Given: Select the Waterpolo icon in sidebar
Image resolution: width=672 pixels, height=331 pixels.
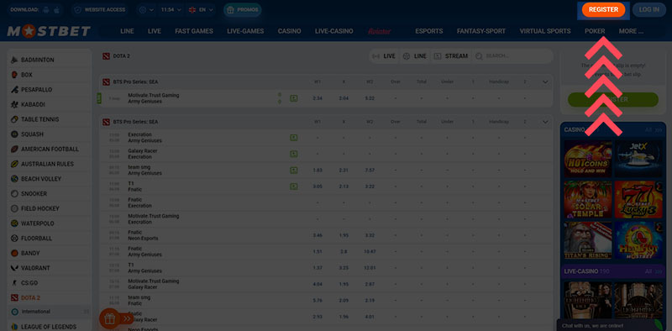Looking at the screenshot, I should (x=14, y=223).
